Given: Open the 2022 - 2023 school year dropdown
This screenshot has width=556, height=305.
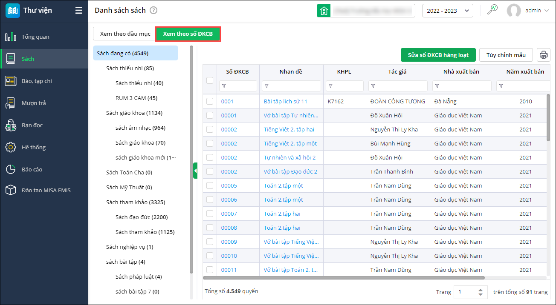Looking at the screenshot, I should pos(448,11).
